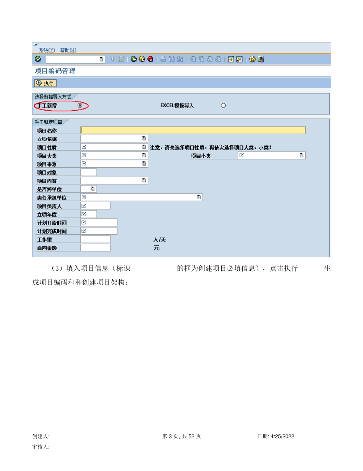Click the 项目对象 input field
This screenshot has height=471, width=363.
point(89,172)
